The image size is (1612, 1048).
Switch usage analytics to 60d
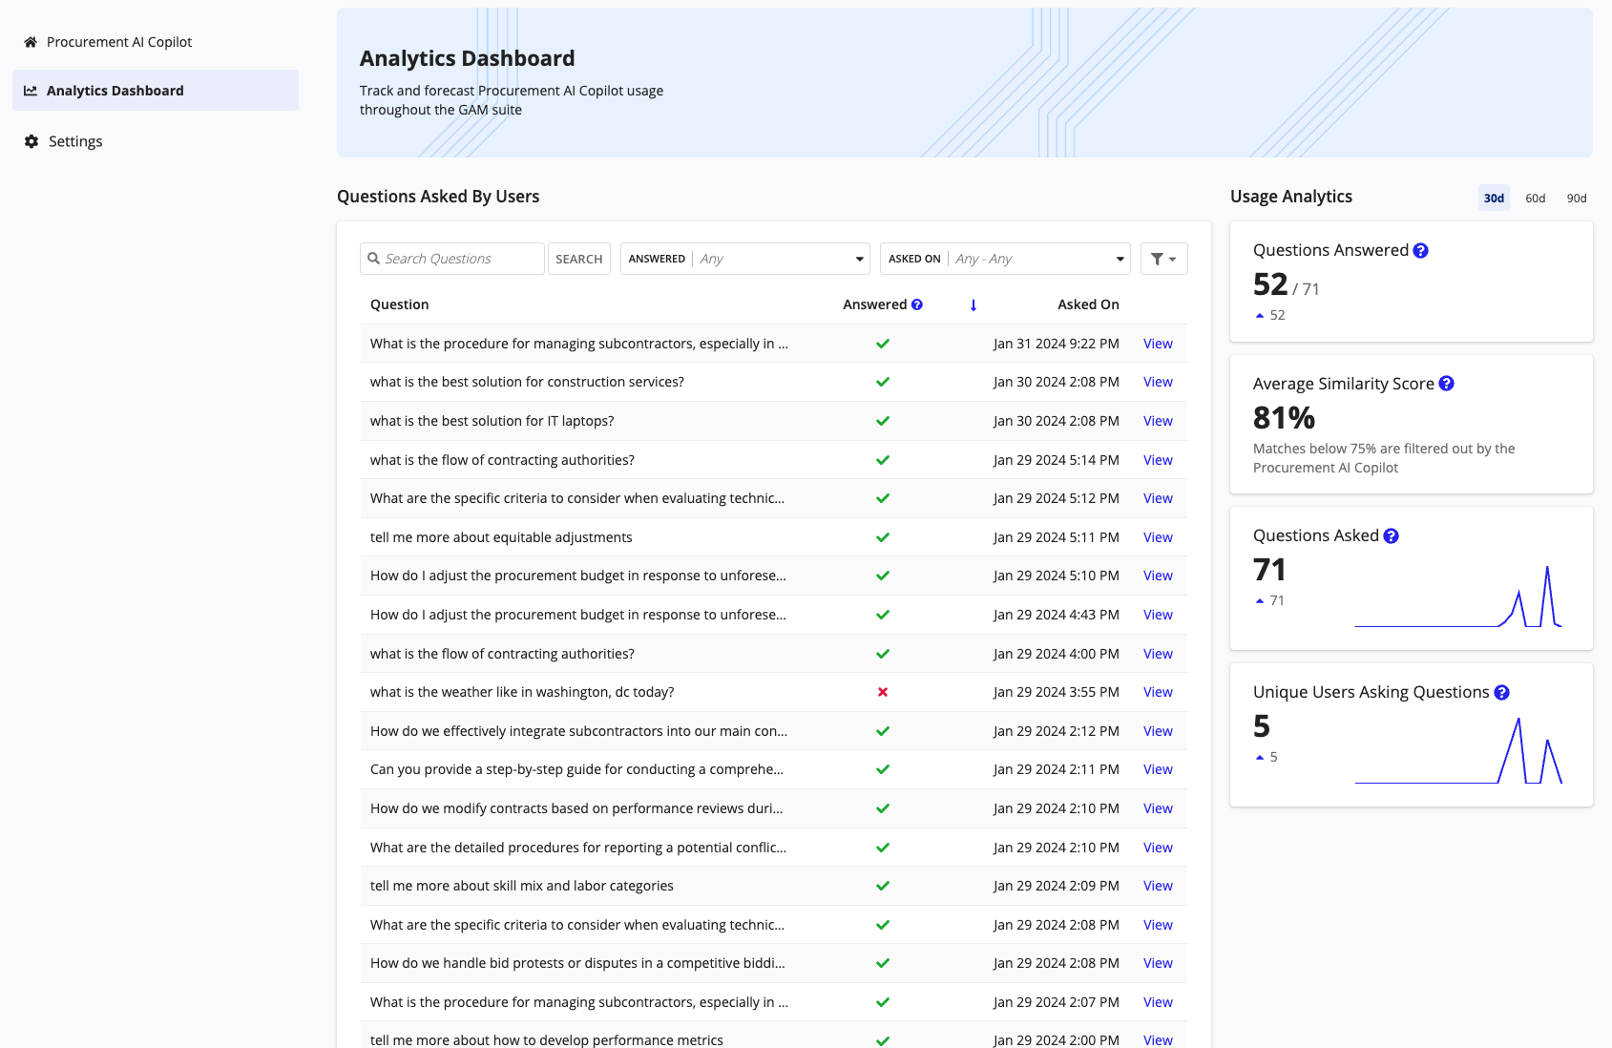click(x=1536, y=199)
